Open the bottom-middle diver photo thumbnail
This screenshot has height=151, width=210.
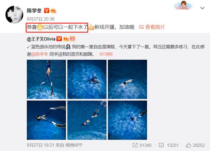pyautogui.click(x=87, y=120)
